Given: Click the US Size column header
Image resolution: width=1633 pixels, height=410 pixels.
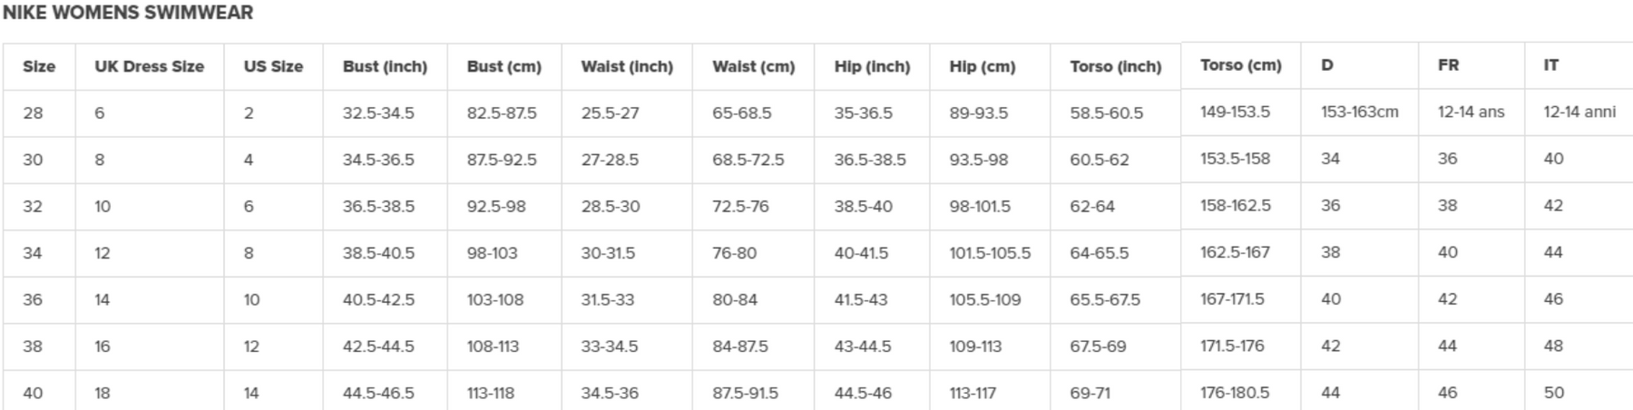Looking at the screenshot, I should coord(273,66).
